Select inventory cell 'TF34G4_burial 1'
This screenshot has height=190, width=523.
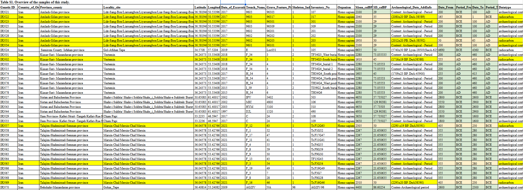point(324,64)
